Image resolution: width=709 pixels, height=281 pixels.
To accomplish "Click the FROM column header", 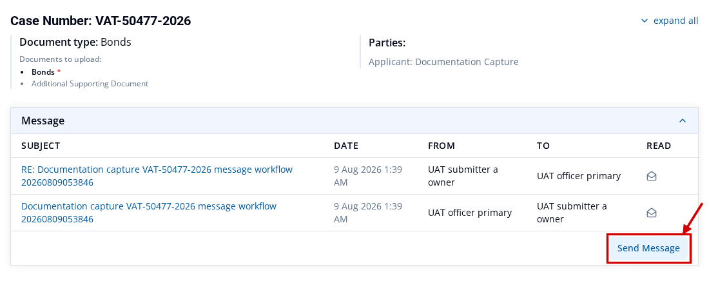I will point(442,146).
